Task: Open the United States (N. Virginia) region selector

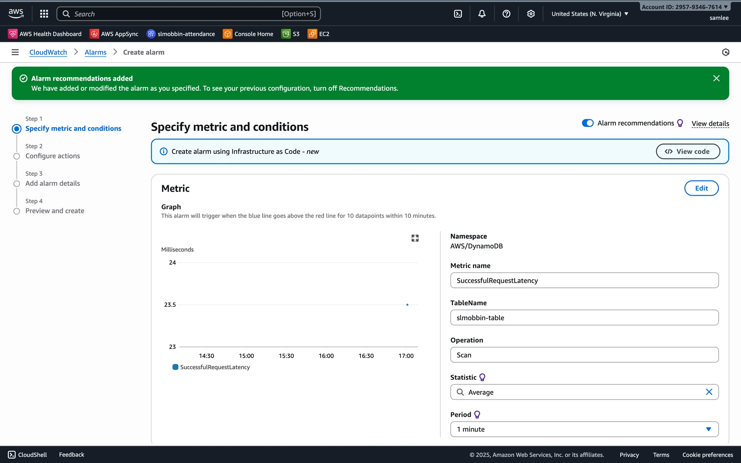Action: click(590, 14)
